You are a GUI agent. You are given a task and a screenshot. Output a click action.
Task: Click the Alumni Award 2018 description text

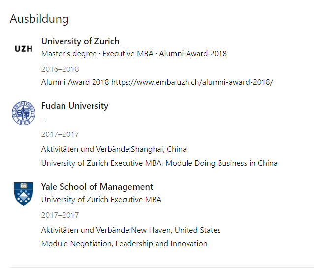point(75,82)
